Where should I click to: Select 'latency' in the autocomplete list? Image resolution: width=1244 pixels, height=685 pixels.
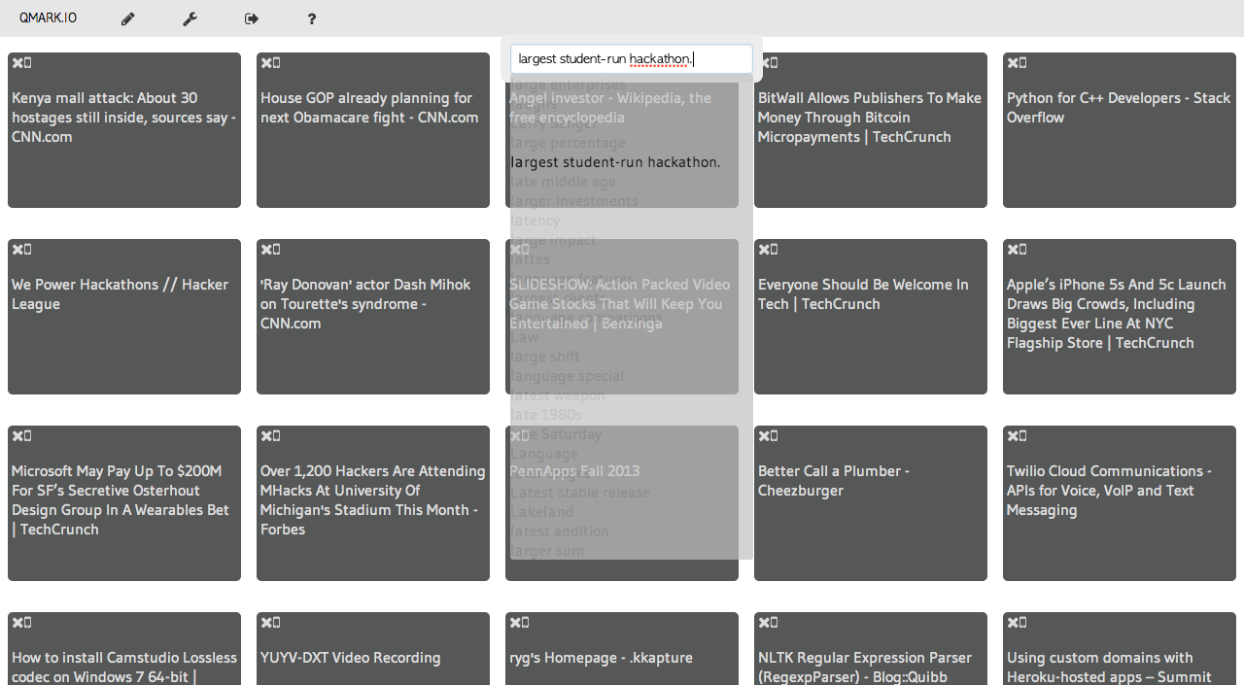click(536, 221)
